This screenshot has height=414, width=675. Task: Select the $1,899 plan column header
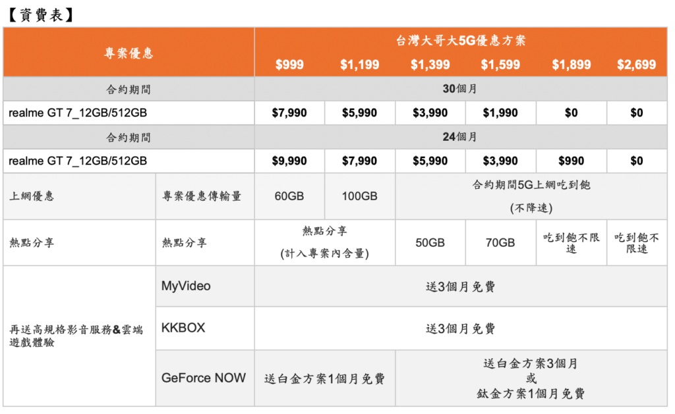pyautogui.click(x=571, y=65)
